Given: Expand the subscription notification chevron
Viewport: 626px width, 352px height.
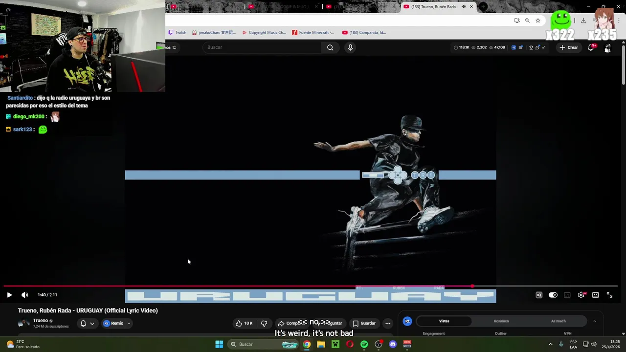Looking at the screenshot, I should pyautogui.click(x=92, y=323).
